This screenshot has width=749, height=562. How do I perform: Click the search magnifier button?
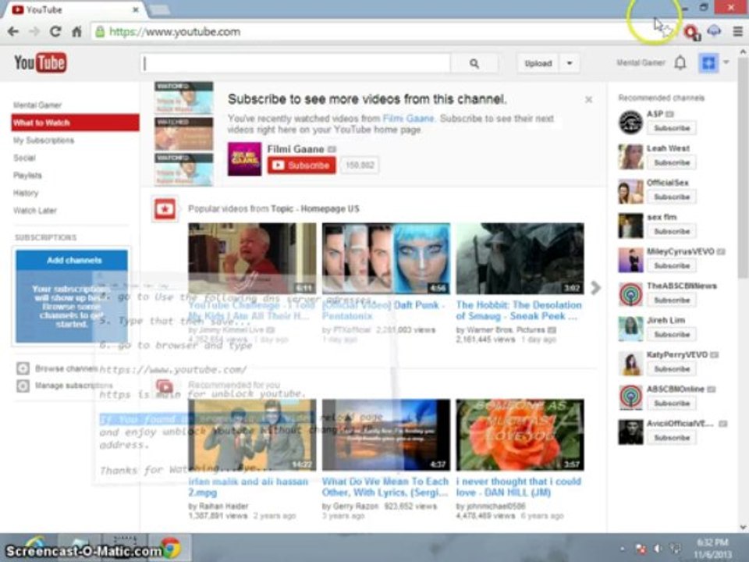pos(474,63)
